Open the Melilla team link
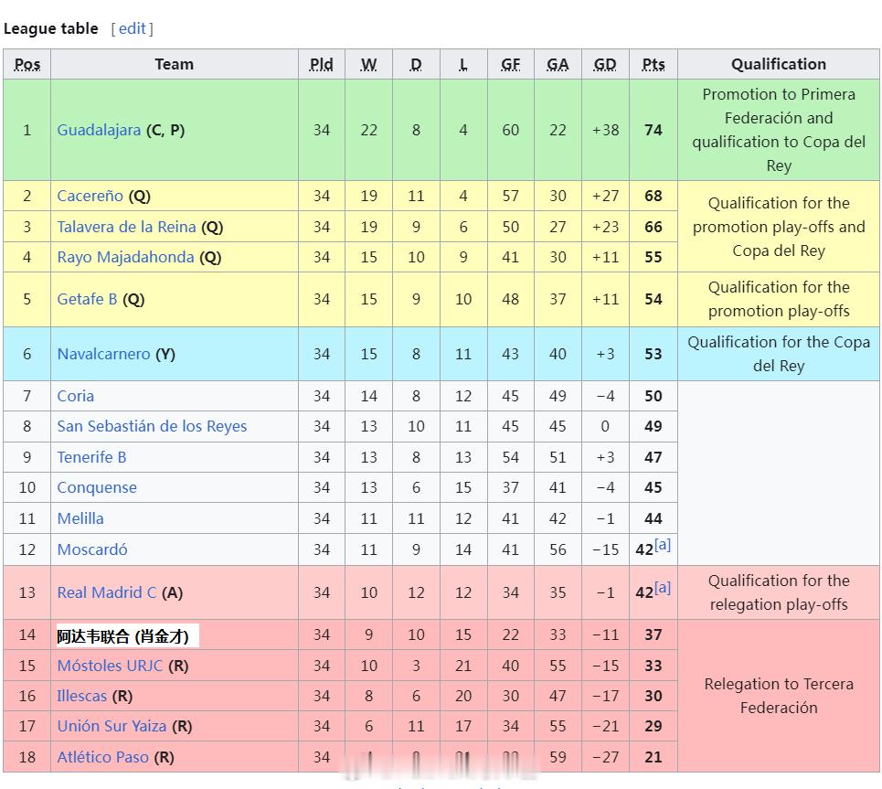Viewport: 882px width, 789px height. point(80,518)
